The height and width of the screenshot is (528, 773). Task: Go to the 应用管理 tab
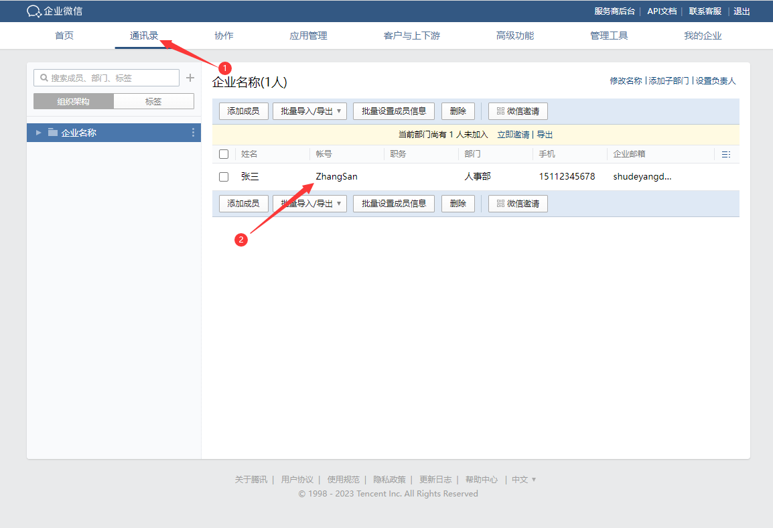(x=308, y=36)
